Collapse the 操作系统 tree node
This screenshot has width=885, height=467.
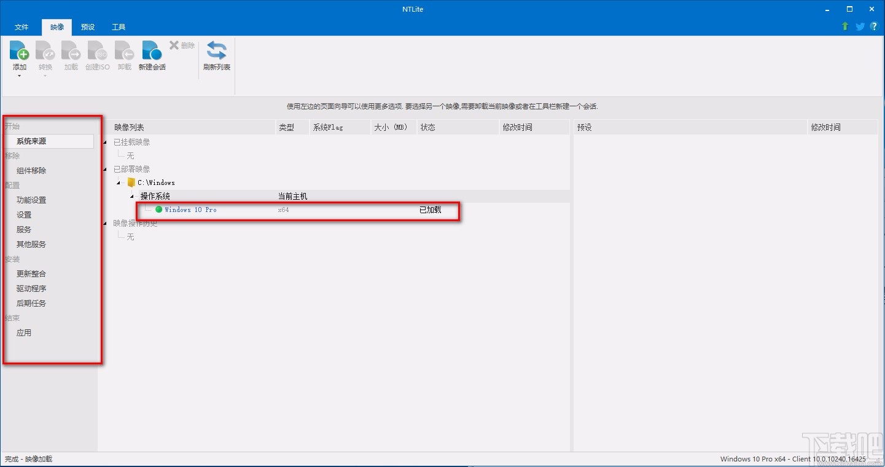tap(130, 196)
